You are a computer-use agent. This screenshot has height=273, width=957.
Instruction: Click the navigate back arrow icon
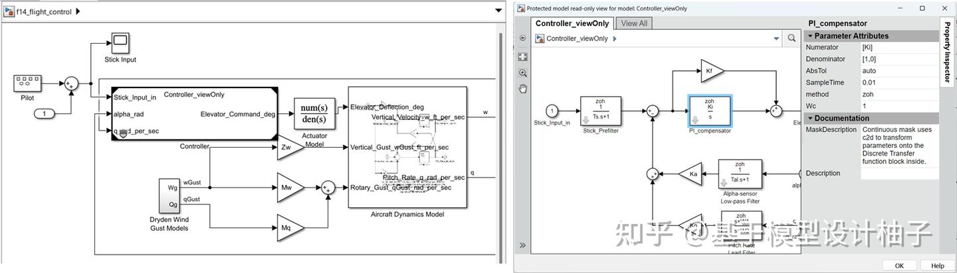pyautogui.click(x=523, y=38)
